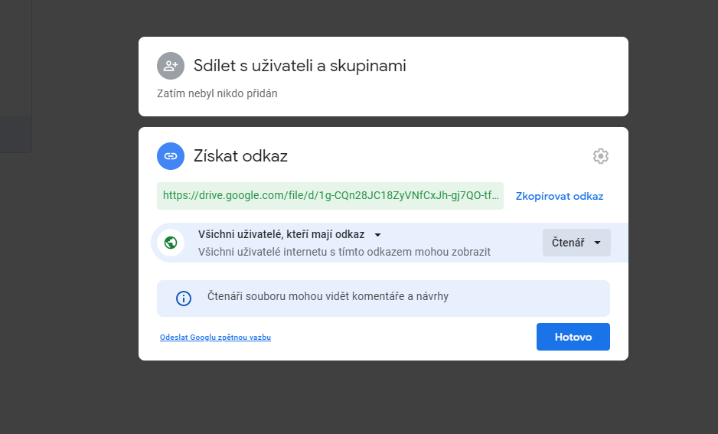Click the green globe icon
The height and width of the screenshot is (434, 718).
(171, 243)
